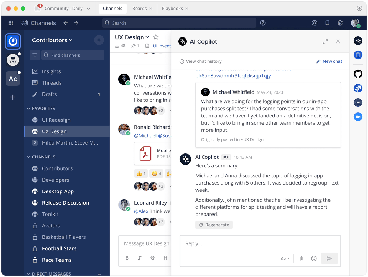The width and height of the screenshot is (368, 277).
Task: Start a New chat in AI Copilot
Action: coord(329,61)
